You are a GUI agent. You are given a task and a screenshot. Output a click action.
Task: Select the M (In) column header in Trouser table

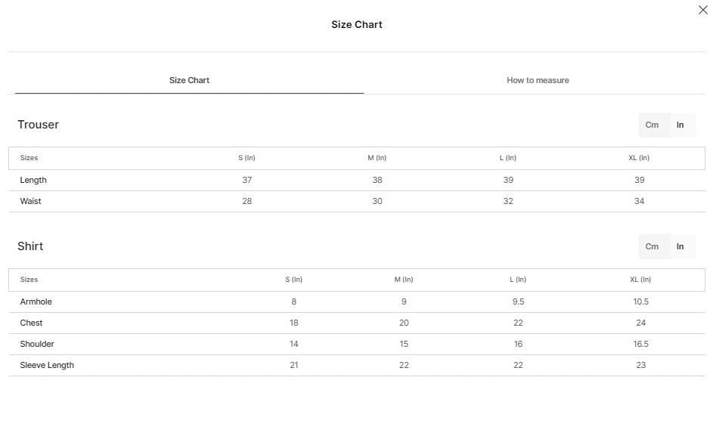click(377, 158)
